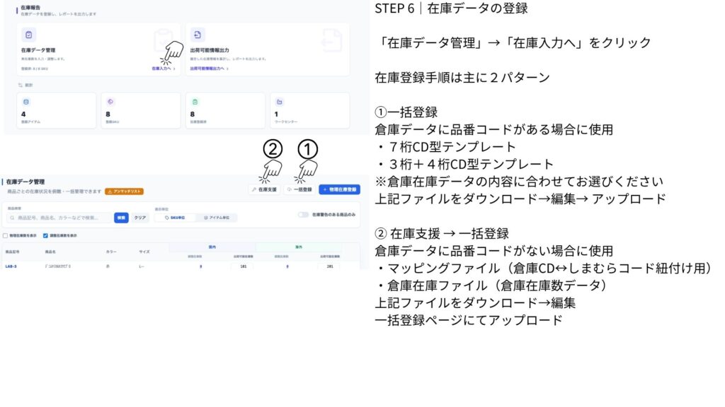Switch display to アイテム単位 tab
725x407 pixels.
pos(215,218)
